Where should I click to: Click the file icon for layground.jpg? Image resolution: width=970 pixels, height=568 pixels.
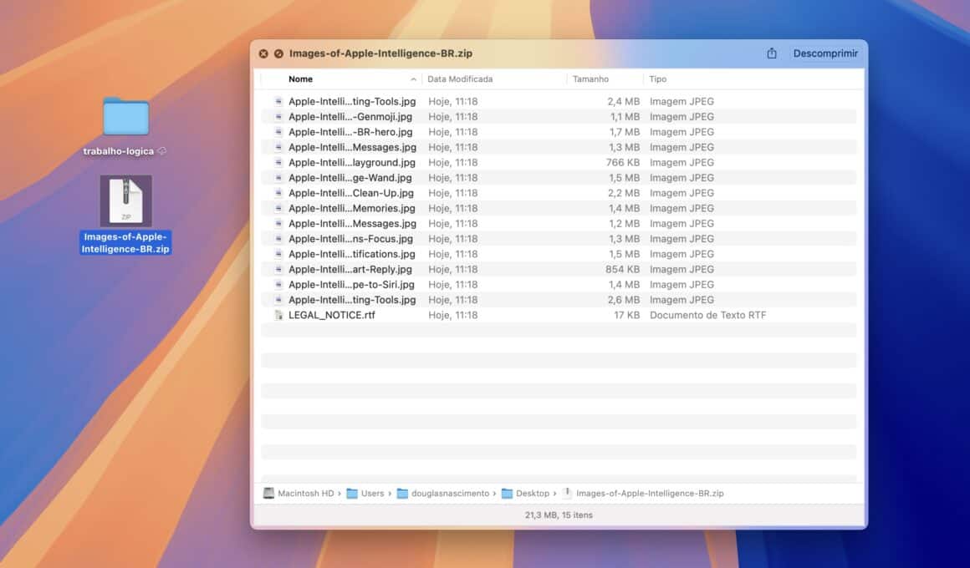(x=278, y=163)
